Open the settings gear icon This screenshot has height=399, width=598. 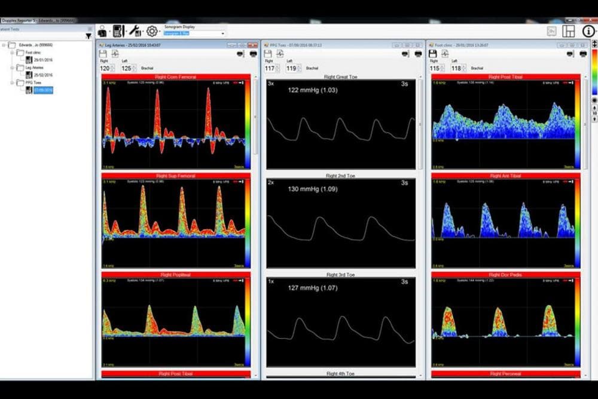[x=152, y=31]
